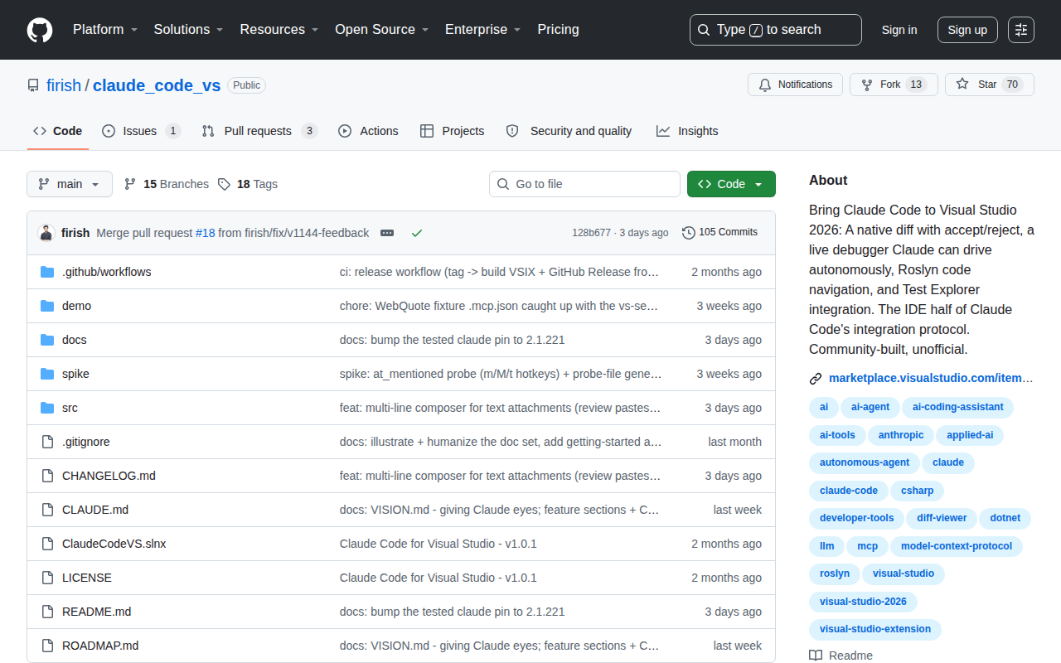This screenshot has height=663, width=1061.
Task: Click the visual-studio-2026 topic tag
Action: (x=863, y=602)
